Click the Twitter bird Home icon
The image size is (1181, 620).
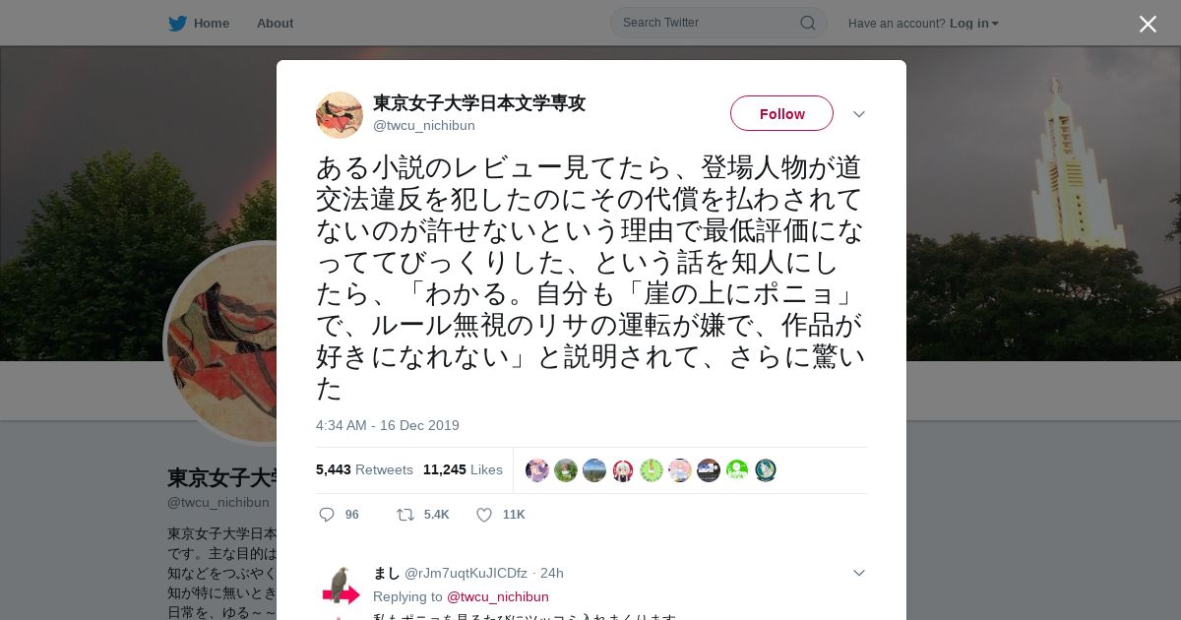click(178, 24)
